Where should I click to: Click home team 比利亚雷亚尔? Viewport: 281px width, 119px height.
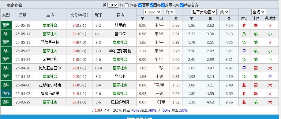50,68
